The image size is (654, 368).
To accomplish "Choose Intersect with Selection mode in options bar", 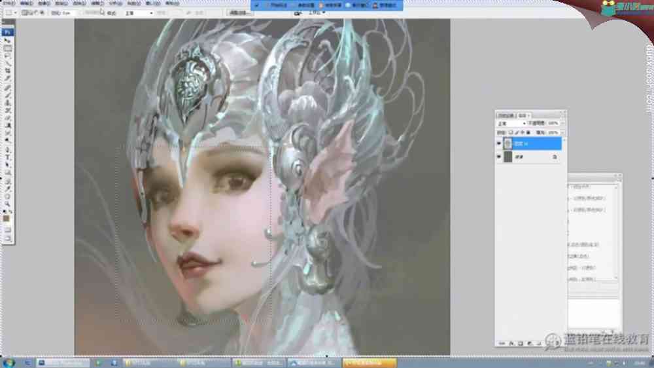I will 43,13.
